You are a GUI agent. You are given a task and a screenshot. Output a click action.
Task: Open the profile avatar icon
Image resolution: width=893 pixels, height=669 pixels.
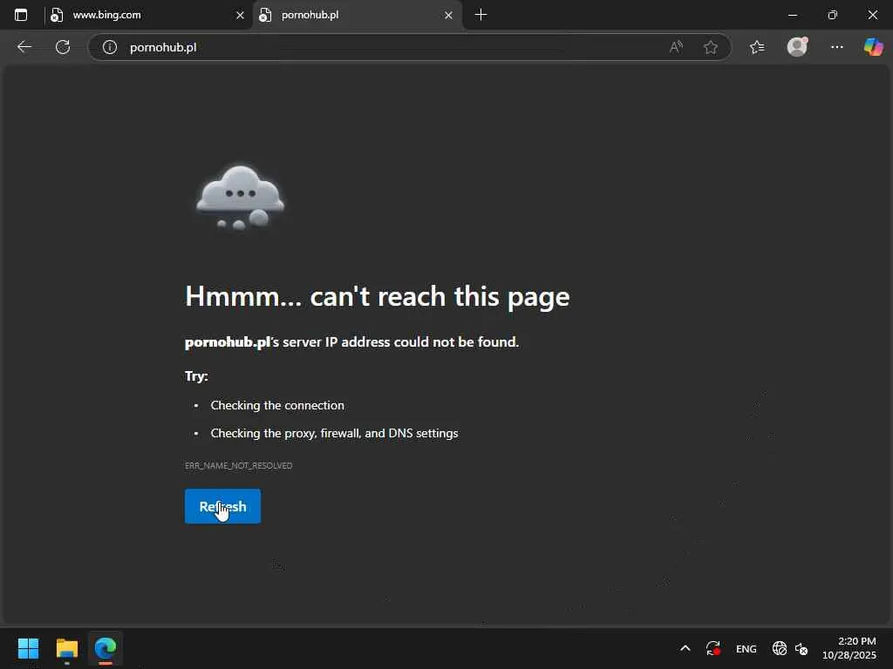[797, 47]
